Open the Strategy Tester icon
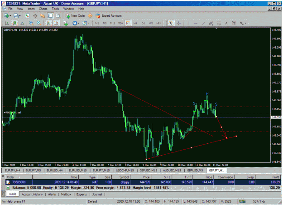This screenshot has height=205, width=283. [58, 16]
